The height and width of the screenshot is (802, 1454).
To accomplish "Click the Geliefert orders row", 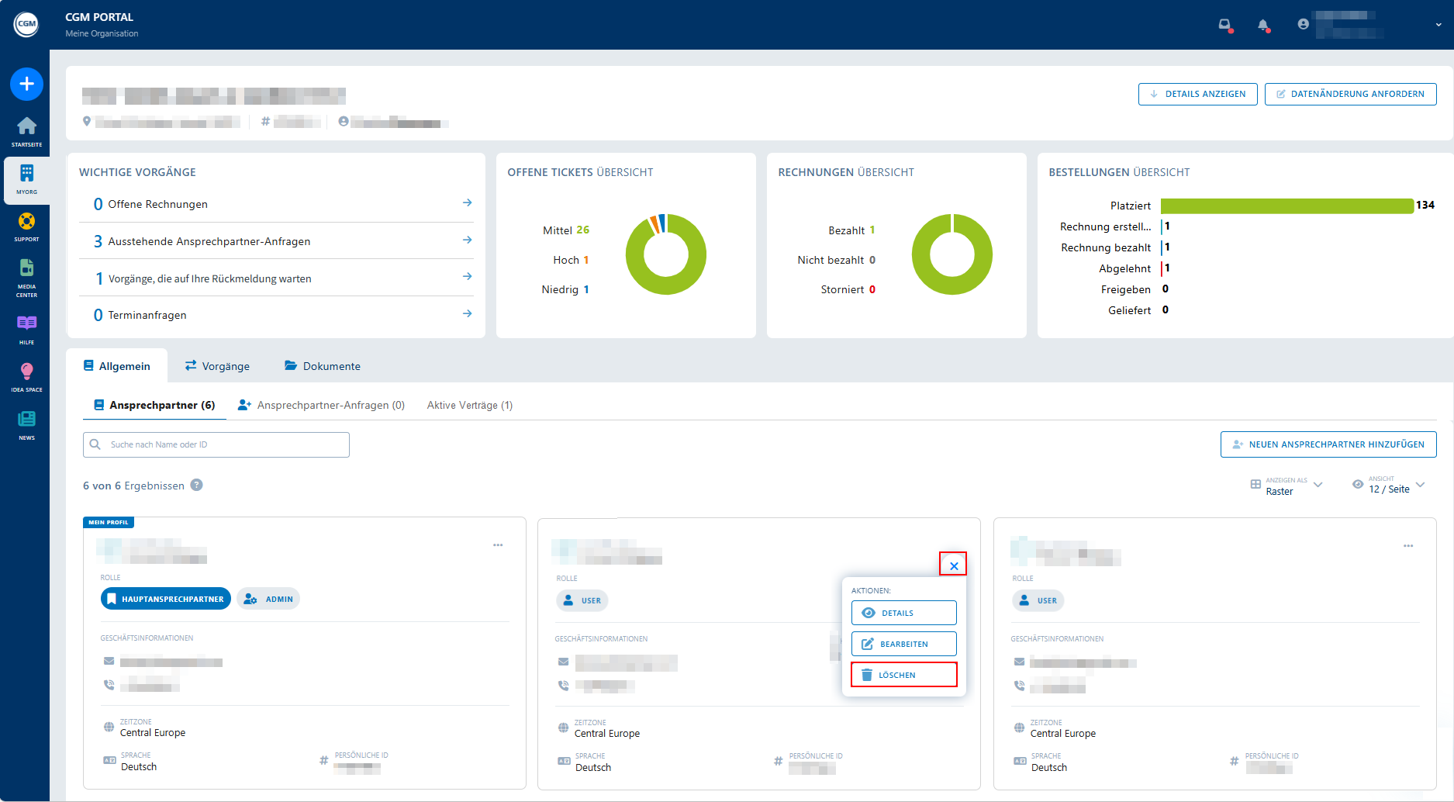I will coord(1138,310).
